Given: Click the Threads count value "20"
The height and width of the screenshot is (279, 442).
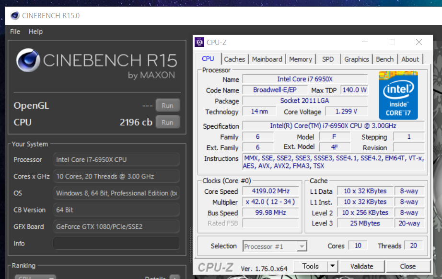Looking at the screenshot, I should 414,246.
